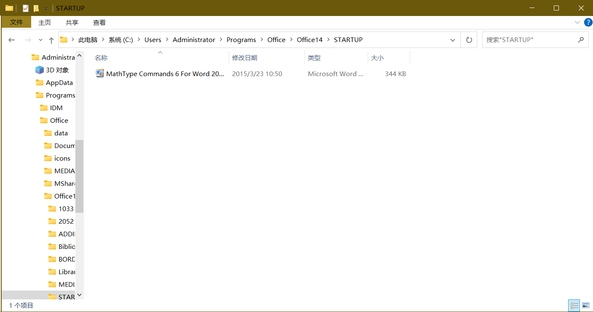This screenshot has width=593, height=312.
Task: Switch to details view layout
Action: (x=574, y=306)
